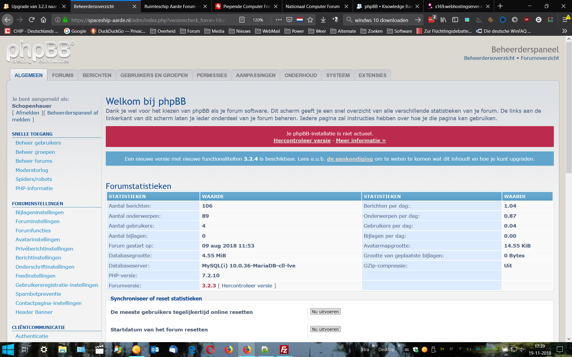Open Outlook from the taskbar

click(x=155, y=350)
